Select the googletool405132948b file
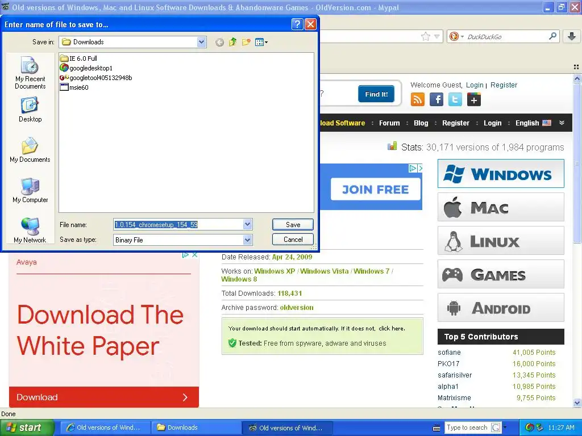This screenshot has width=582, height=436. tap(95, 77)
